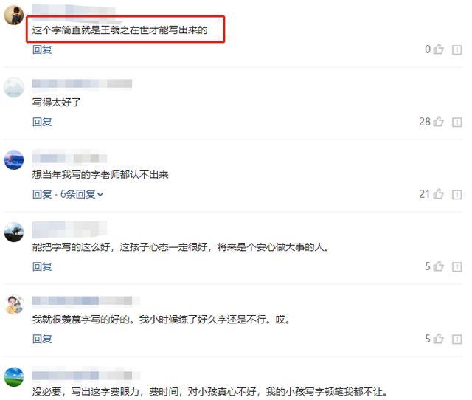
Task: Like the comment about 我就很羡慕字写的好的
Action: point(439,339)
